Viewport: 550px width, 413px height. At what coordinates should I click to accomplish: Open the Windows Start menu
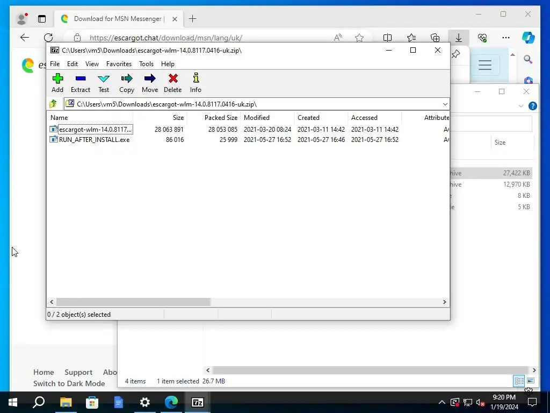click(x=13, y=402)
